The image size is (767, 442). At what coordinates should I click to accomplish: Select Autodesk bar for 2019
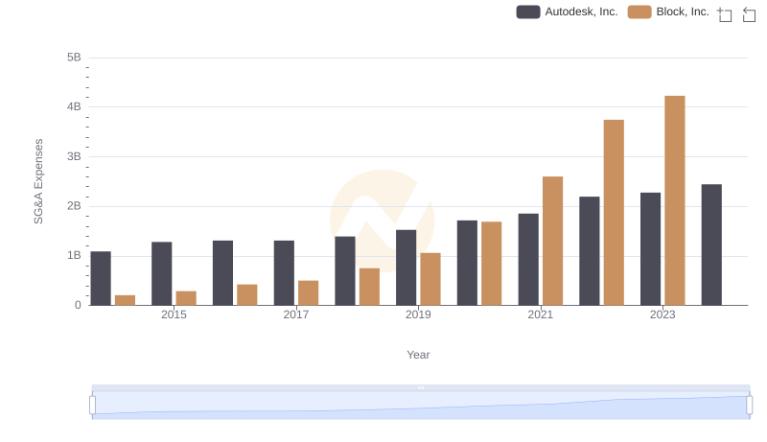point(406,268)
